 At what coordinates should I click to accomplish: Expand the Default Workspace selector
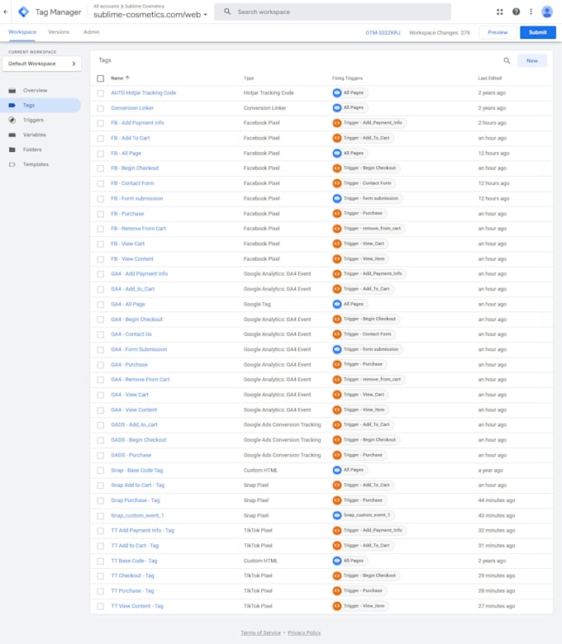point(41,64)
